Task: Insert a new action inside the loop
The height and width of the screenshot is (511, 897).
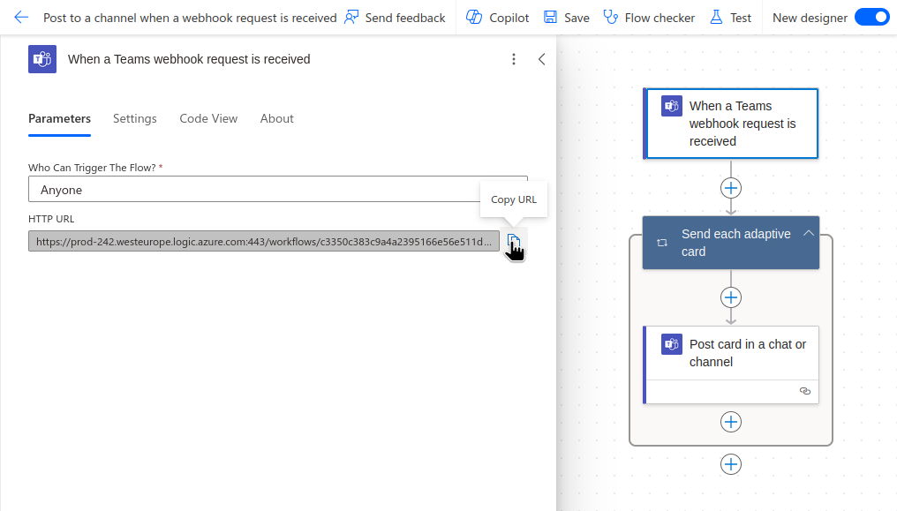Action: (731, 297)
